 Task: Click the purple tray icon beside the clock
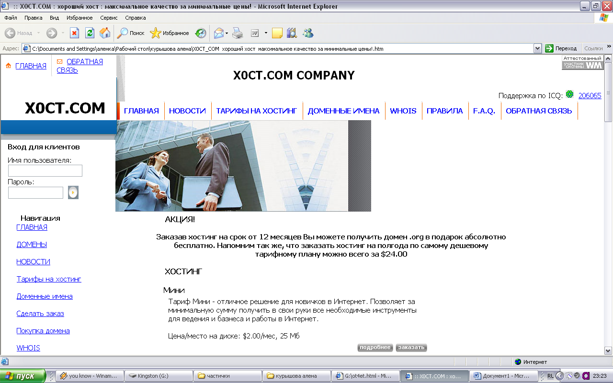[586, 376]
